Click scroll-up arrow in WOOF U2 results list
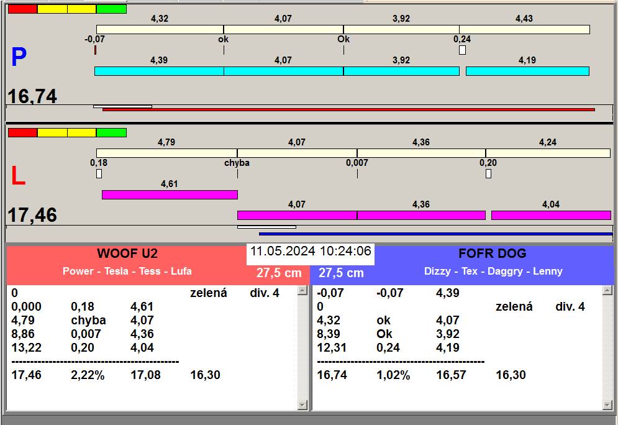Screen dimensions: 618x425 (302, 291)
